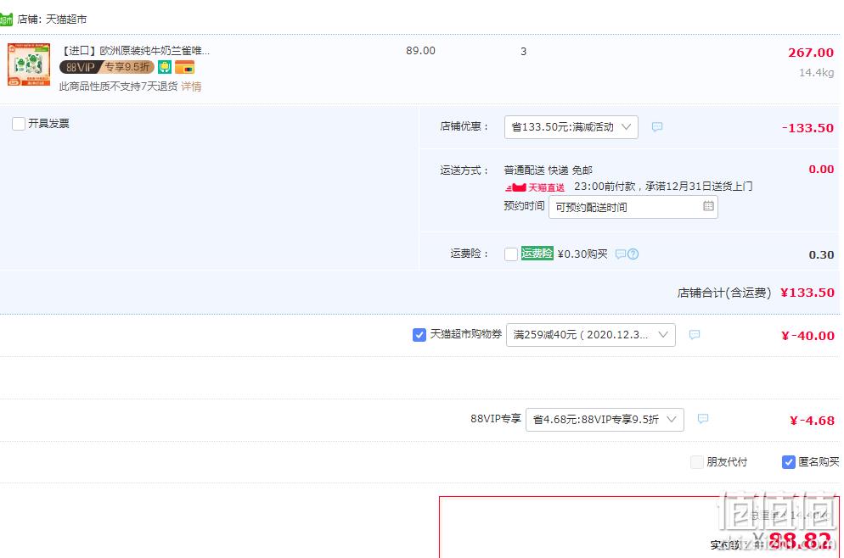Click the comment icon next to 店铺优惠 dropdown
Viewport: 844px width, 558px height.
(x=656, y=127)
